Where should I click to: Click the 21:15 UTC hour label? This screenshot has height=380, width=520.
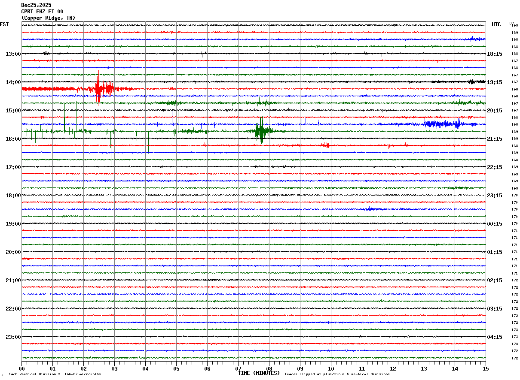pyautogui.click(x=495, y=139)
